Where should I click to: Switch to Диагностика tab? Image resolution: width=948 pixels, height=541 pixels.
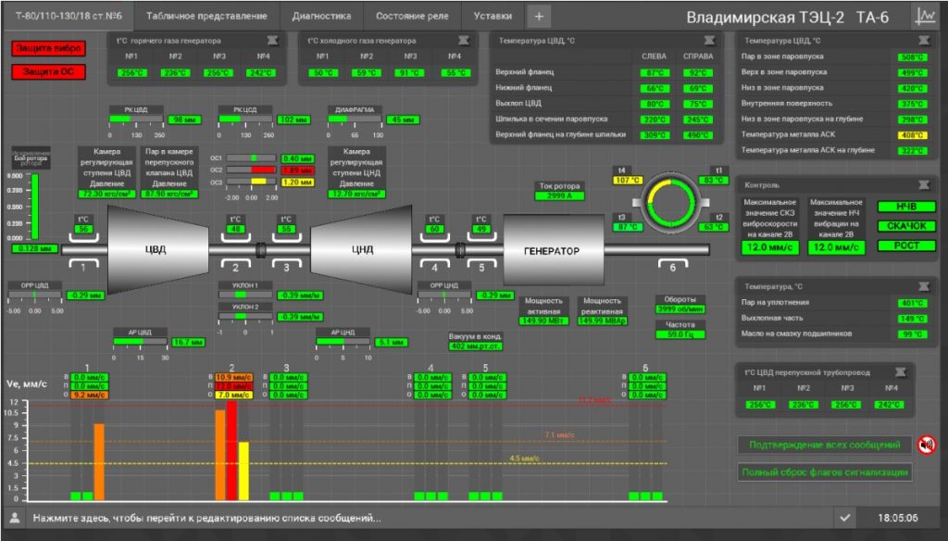click(321, 17)
